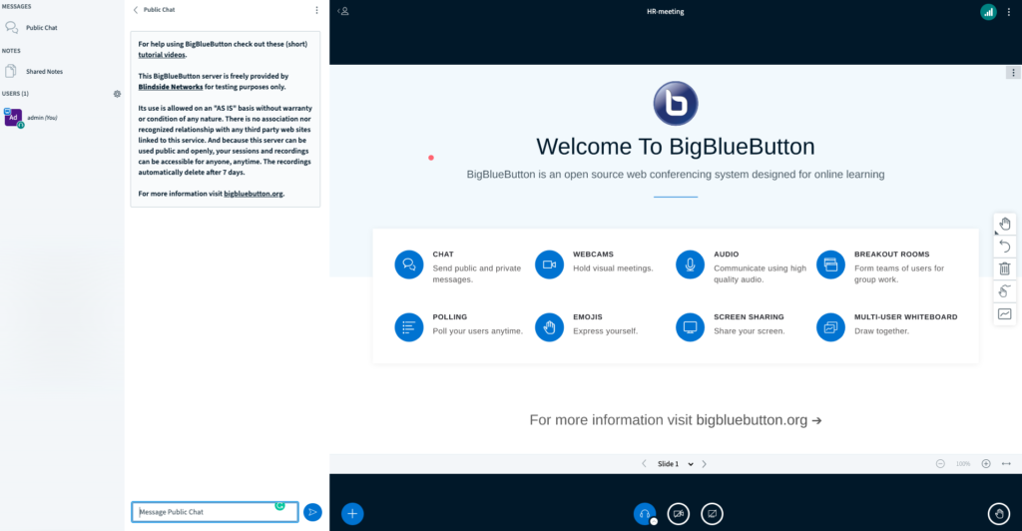Open manage users gear settings
Screen dimensions: 1022x531
[118, 94]
